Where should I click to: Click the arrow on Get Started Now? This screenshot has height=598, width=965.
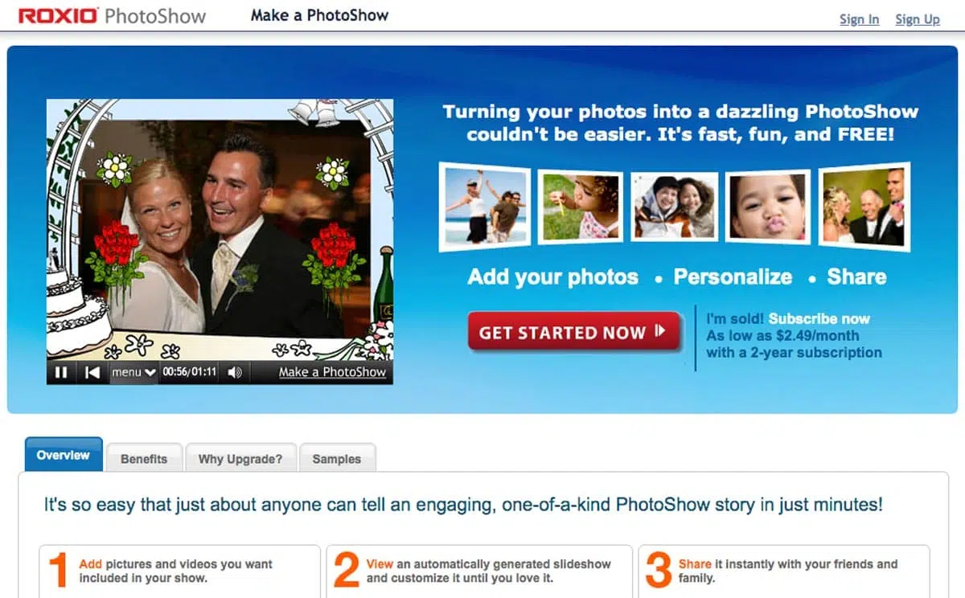point(660,331)
